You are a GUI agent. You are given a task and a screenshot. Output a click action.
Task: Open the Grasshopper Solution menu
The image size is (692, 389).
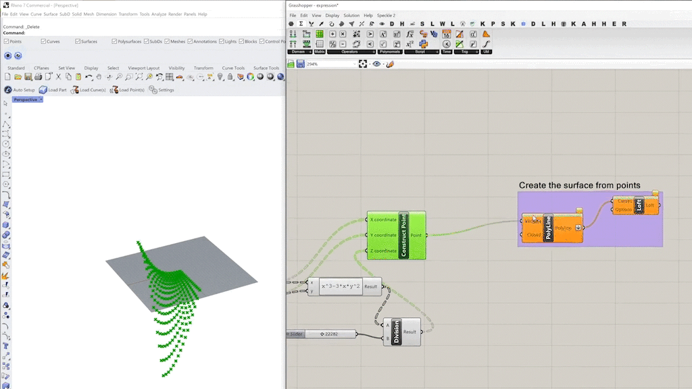[351, 16]
